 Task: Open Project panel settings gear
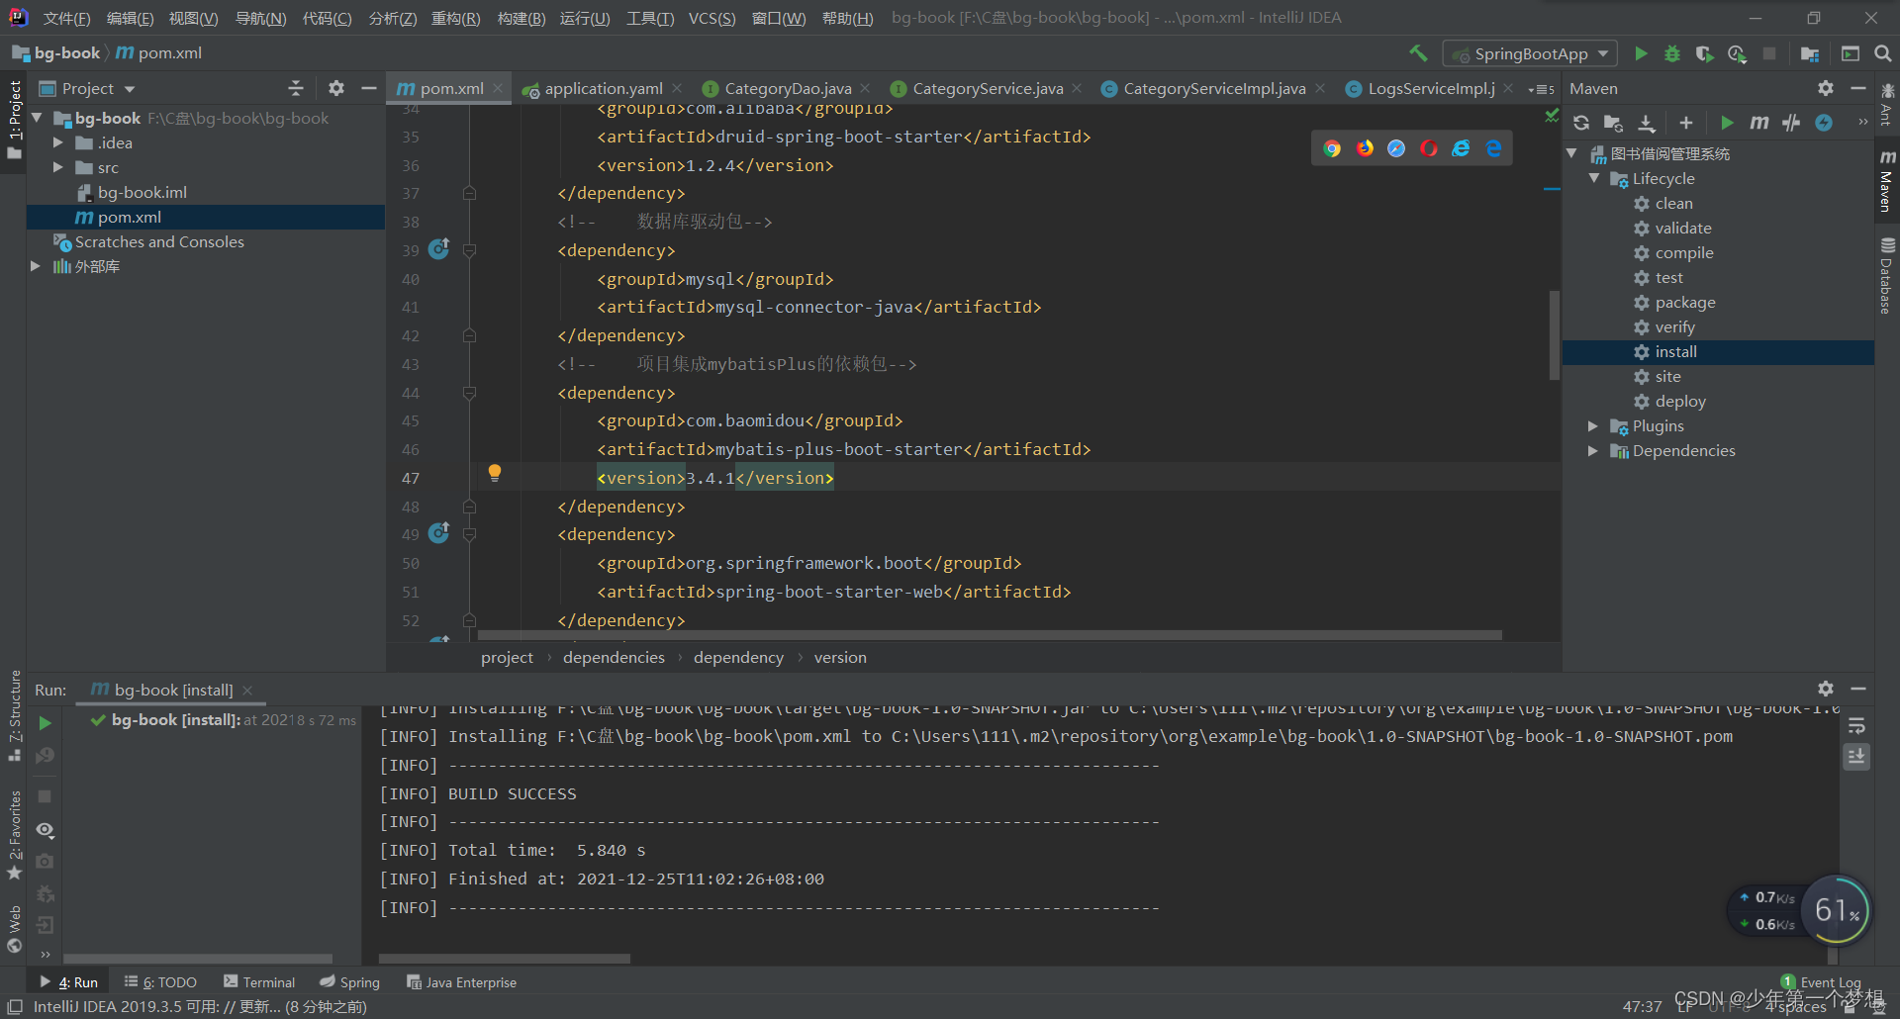coord(336,88)
